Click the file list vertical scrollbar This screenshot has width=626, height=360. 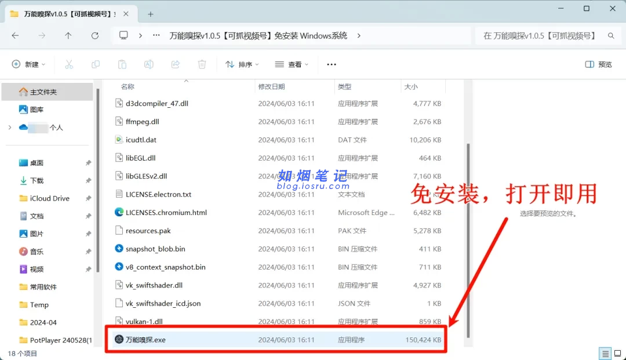pos(468,241)
